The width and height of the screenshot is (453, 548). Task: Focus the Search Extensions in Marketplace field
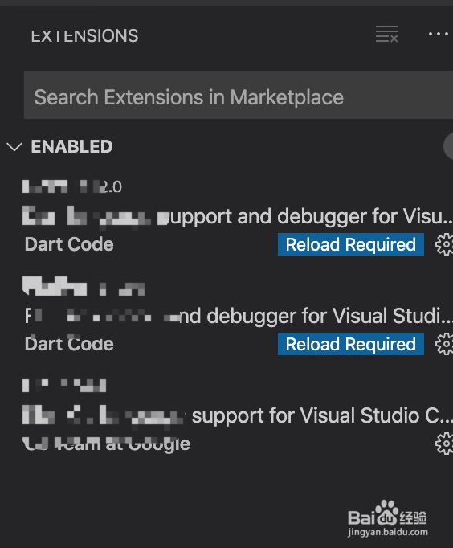pyautogui.click(x=239, y=95)
